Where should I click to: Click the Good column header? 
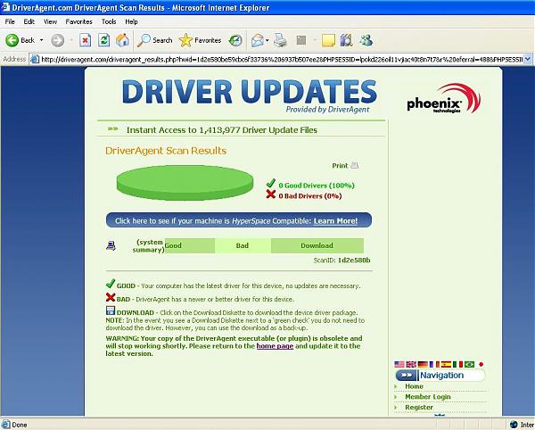[190, 245]
